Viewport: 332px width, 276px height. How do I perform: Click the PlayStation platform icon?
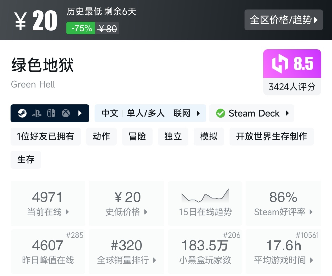tap(37, 113)
